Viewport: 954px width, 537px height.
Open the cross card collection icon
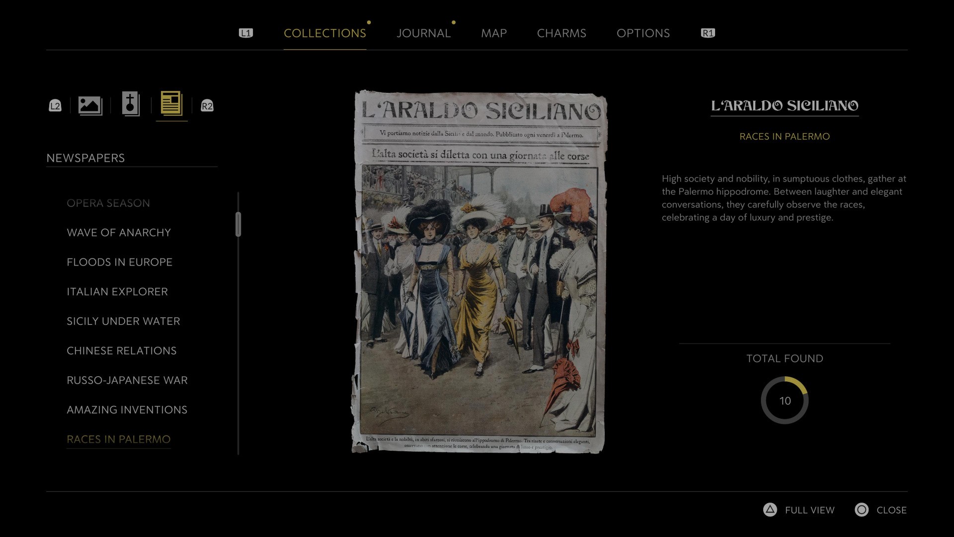131,104
